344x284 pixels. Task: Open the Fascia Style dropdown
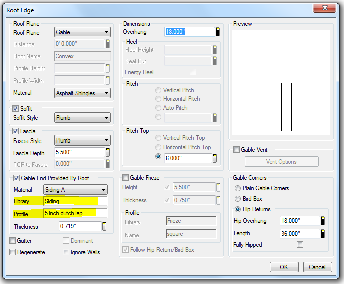82,140
